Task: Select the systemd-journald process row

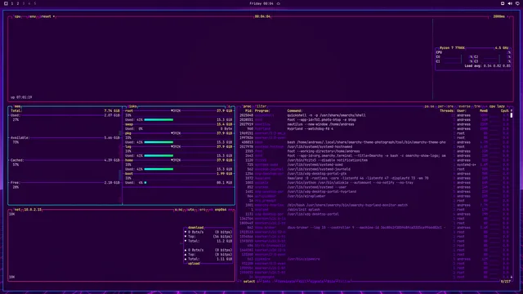Action: pos(374,169)
